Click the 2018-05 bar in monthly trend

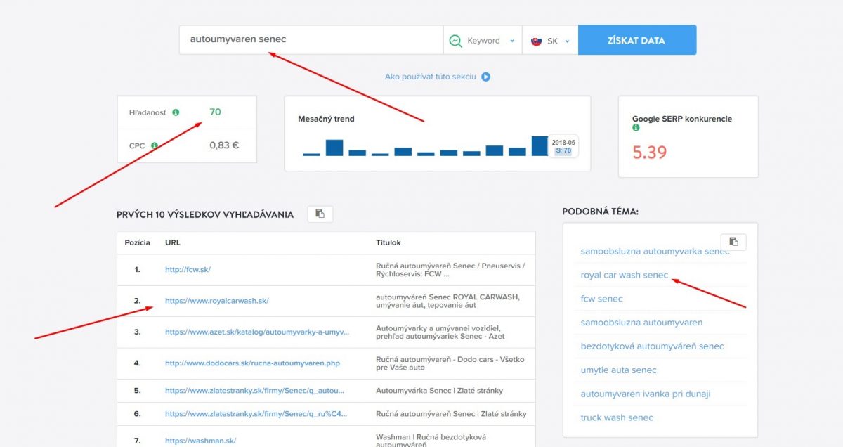pyautogui.click(x=540, y=145)
